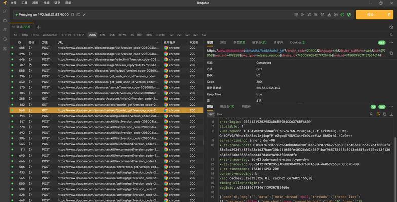
Task: Click the download icon in the top toolbar
Action: pyautogui.click(x=329, y=15)
